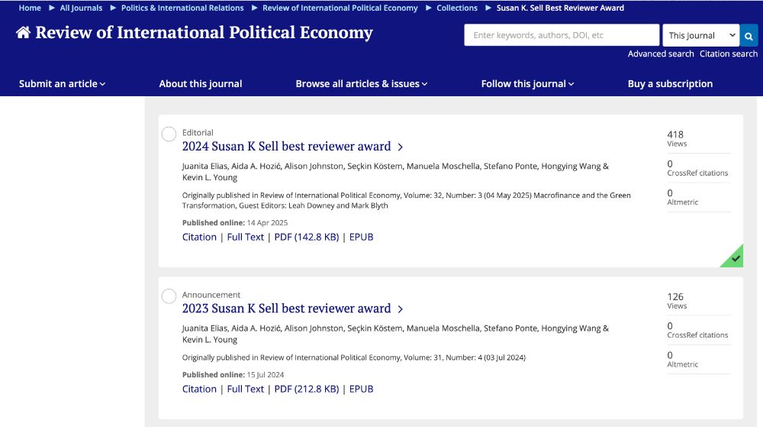Click arrow icon next to 2024 award title
The width and height of the screenshot is (763, 427).
(401, 147)
